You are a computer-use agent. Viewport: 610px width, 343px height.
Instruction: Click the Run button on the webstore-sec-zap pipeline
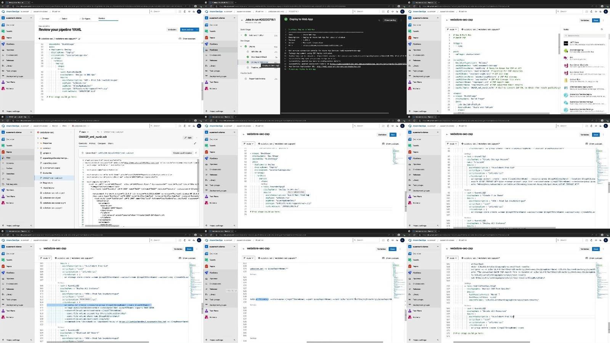point(393,135)
